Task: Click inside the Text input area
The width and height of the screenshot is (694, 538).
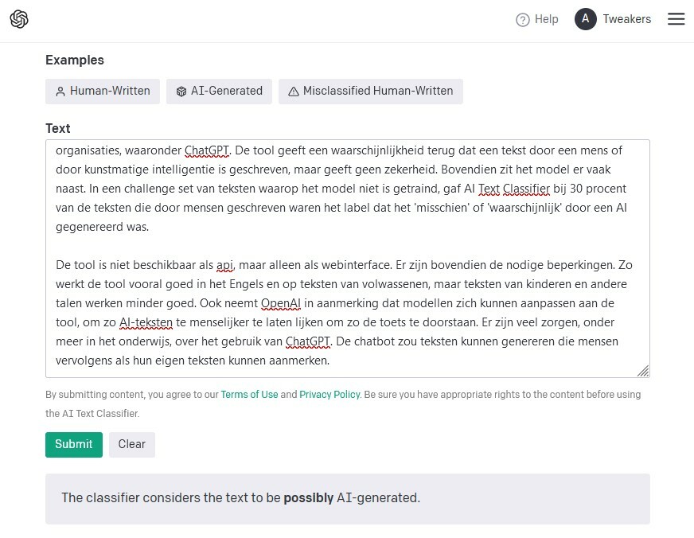Action: click(x=348, y=259)
